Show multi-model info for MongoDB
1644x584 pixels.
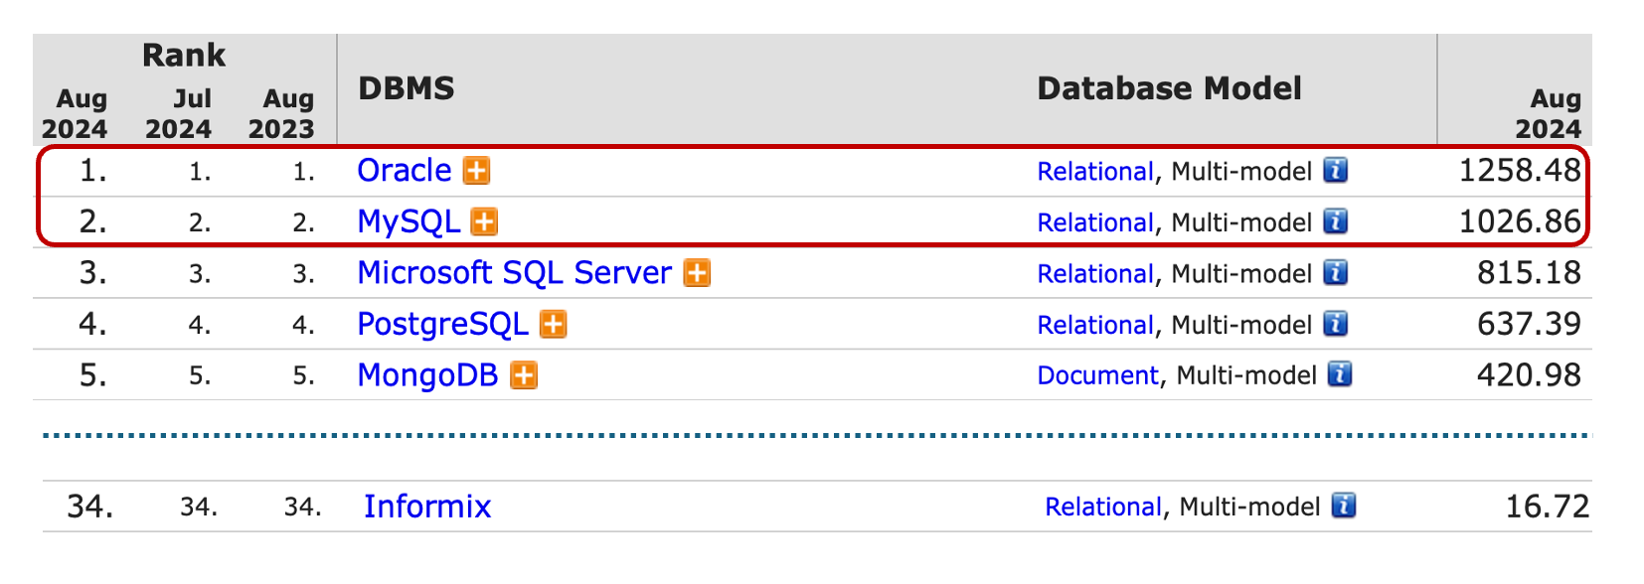(x=1340, y=375)
